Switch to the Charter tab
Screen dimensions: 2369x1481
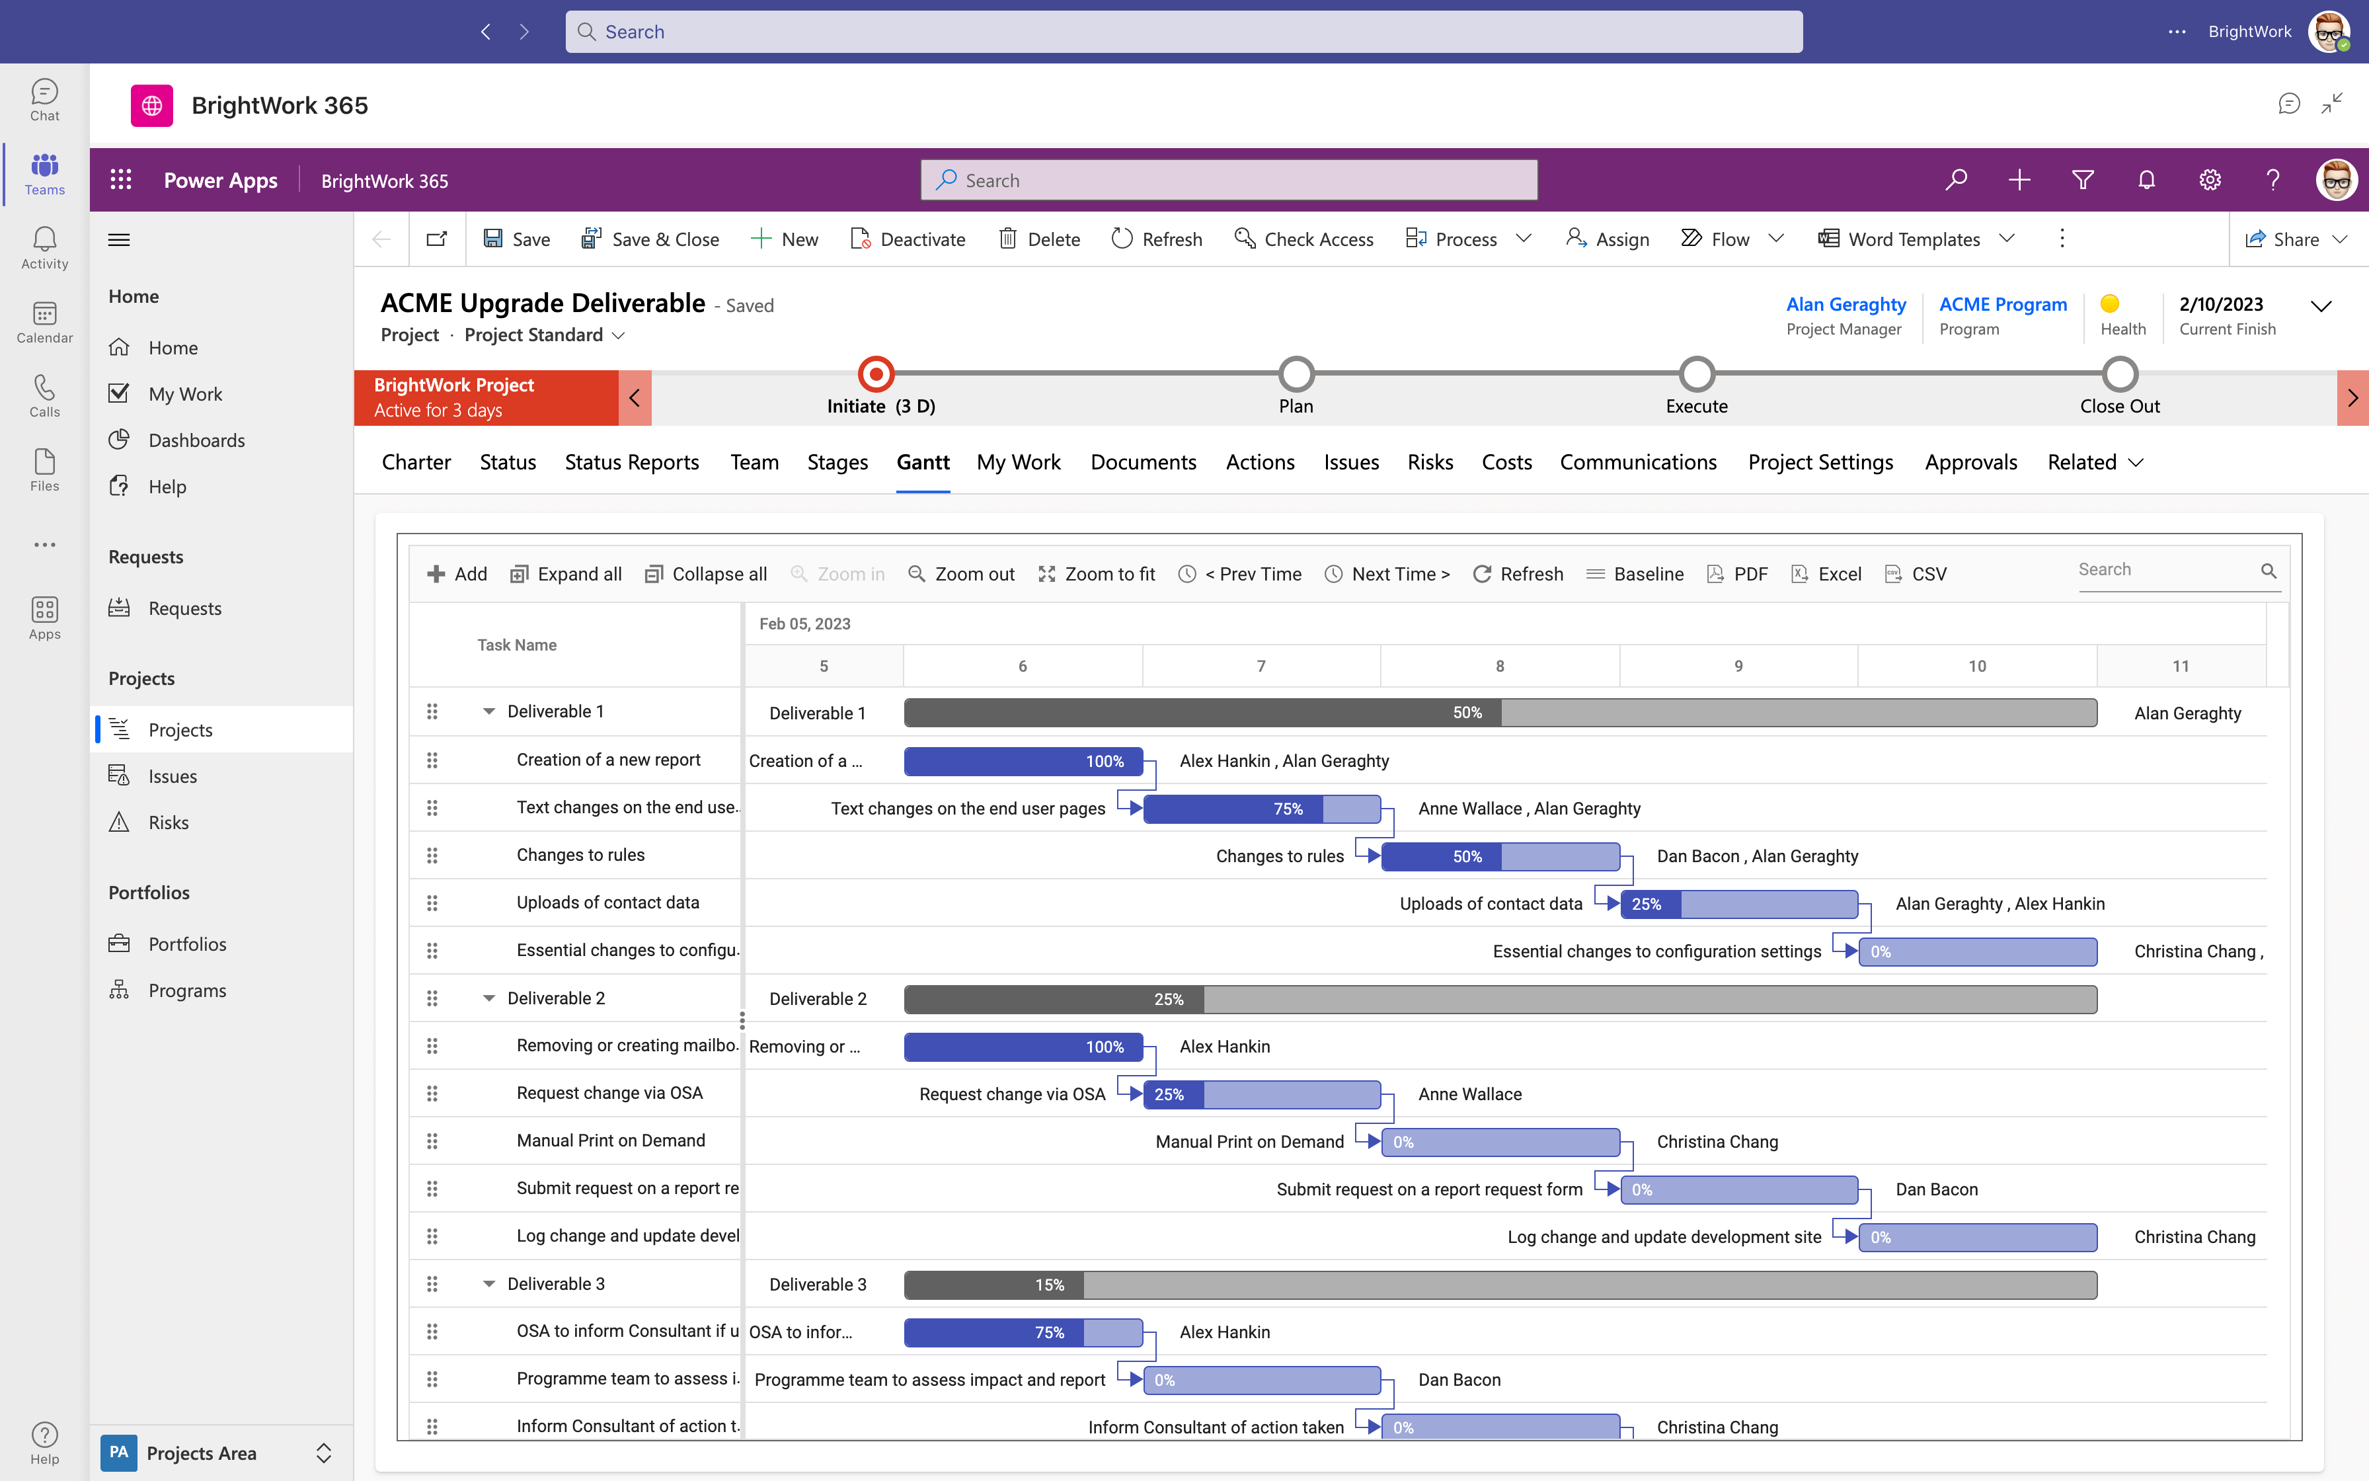pyautogui.click(x=416, y=462)
